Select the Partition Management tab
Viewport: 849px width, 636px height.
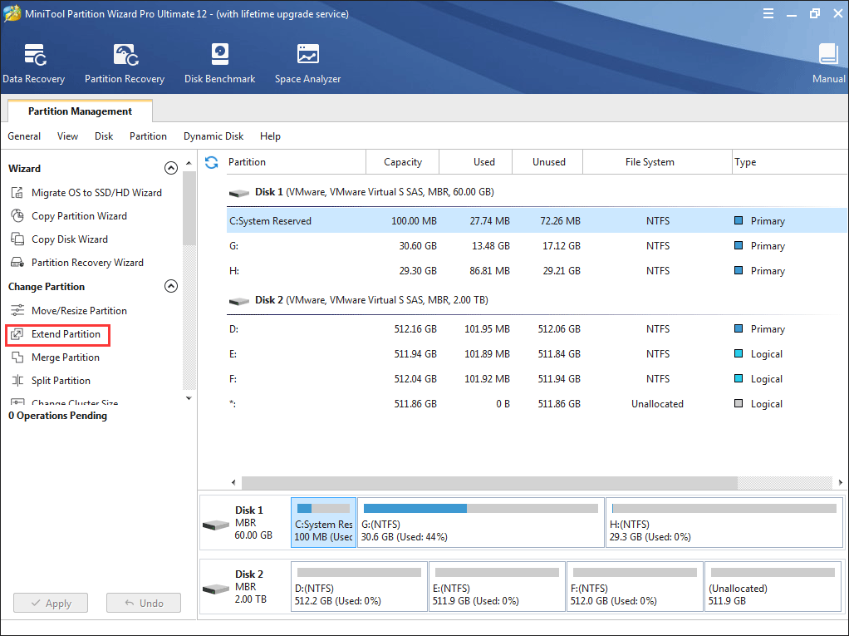tap(80, 111)
